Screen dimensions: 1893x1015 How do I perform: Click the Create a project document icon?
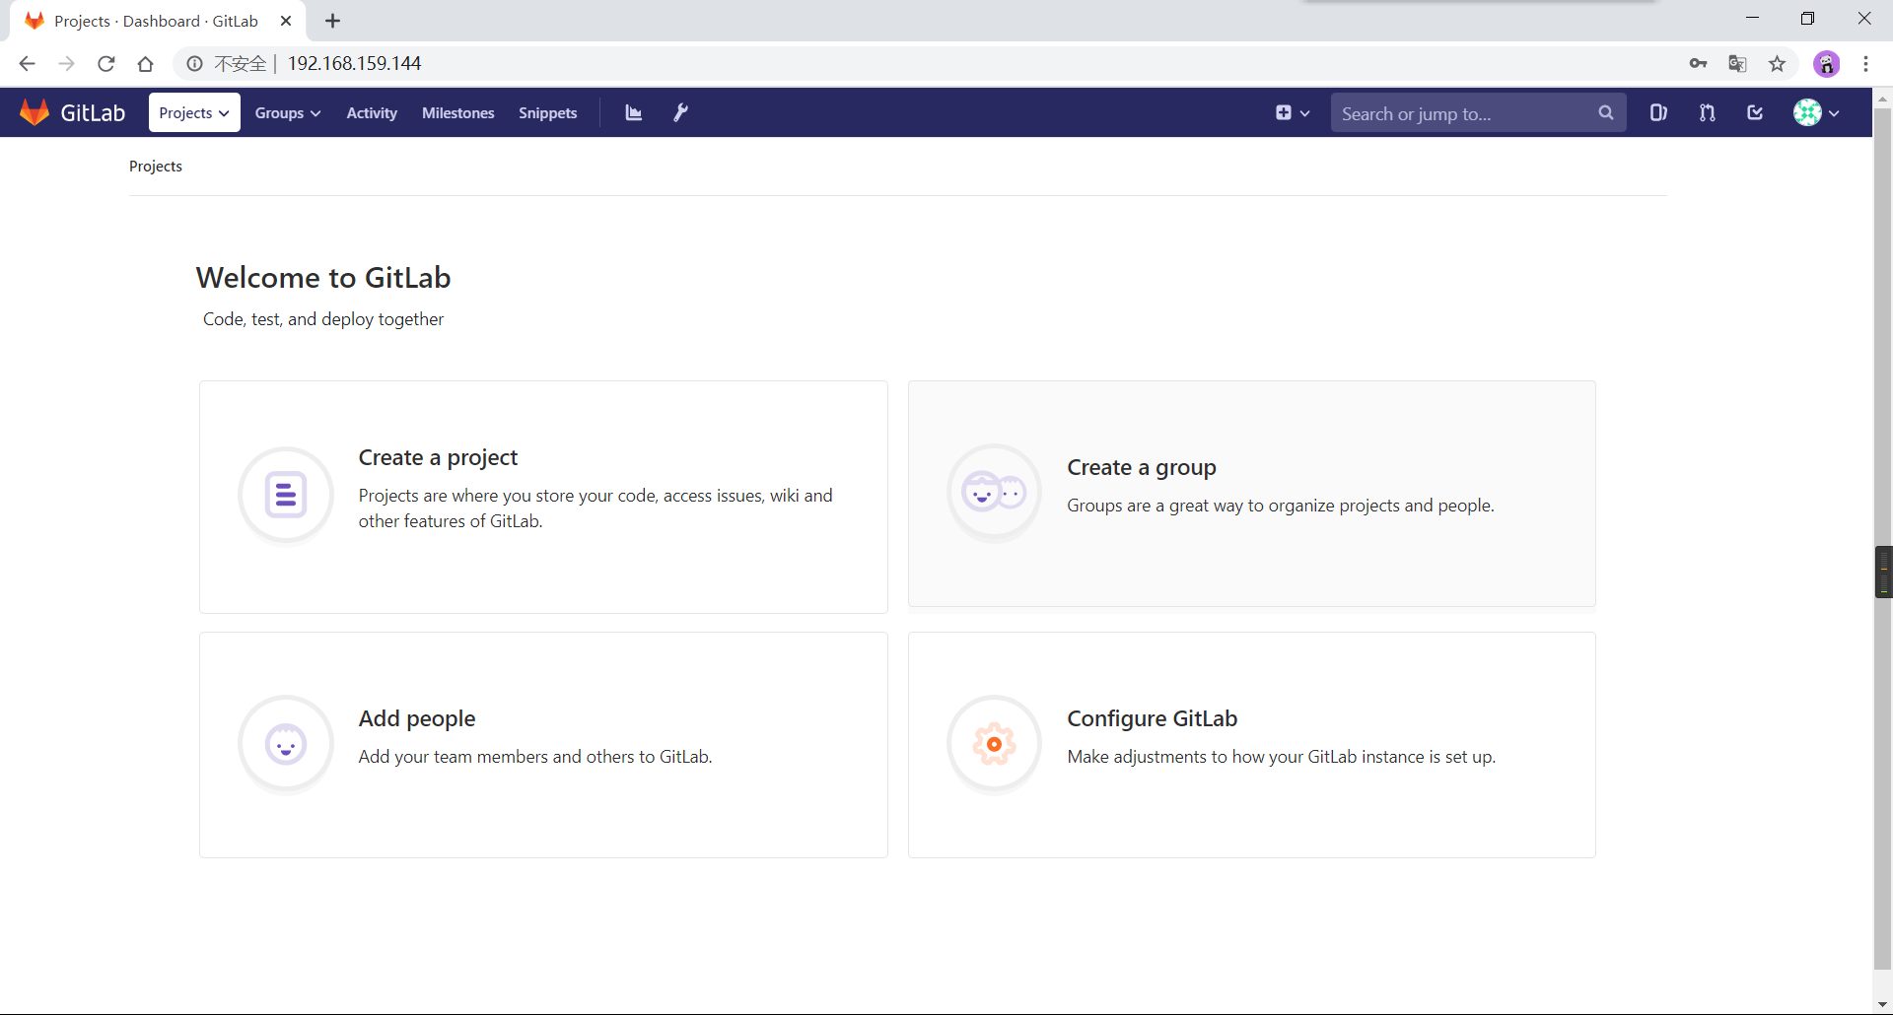286,495
